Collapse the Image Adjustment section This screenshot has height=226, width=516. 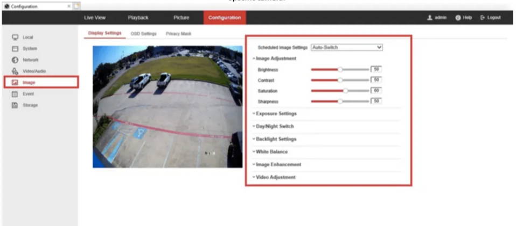[x=275, y=59]
